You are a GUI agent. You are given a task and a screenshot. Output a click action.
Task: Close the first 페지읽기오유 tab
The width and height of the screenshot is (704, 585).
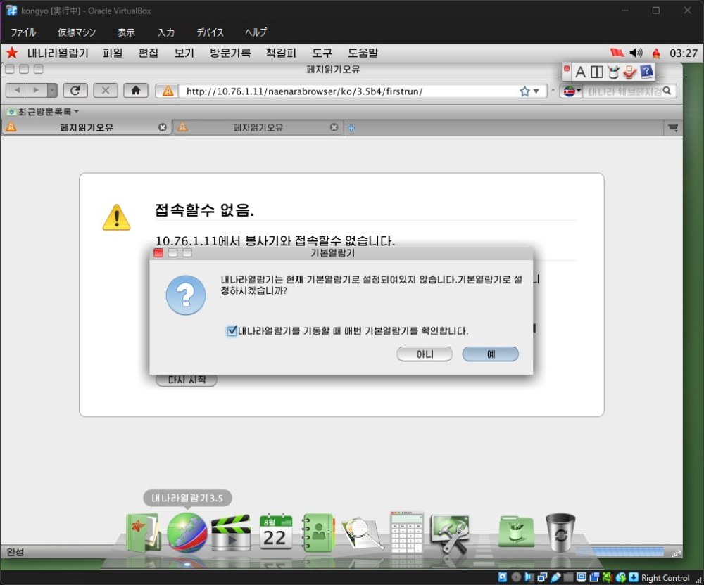(x=163, y=128)
